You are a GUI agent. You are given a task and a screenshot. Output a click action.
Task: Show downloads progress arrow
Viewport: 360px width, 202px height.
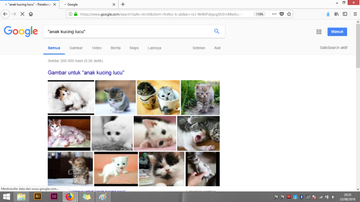328,14
